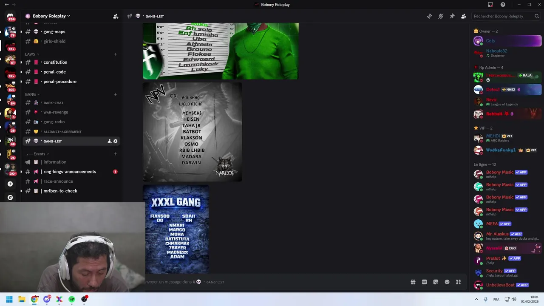Open member Nahoule82's profile
The width and height of the screenshot is (544, 306).
[x=507, y=53]
